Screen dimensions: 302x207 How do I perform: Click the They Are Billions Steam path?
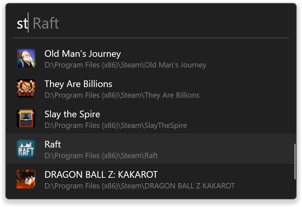(x=122, y=95)
